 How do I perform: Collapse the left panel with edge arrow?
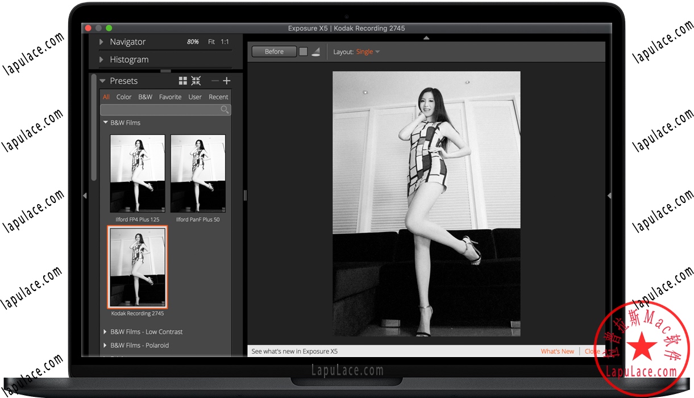click(85, 196)
